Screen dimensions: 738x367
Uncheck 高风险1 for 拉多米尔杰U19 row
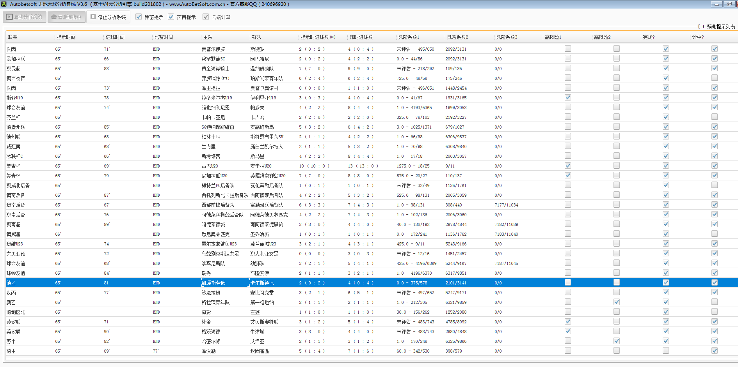coord(568,97)
